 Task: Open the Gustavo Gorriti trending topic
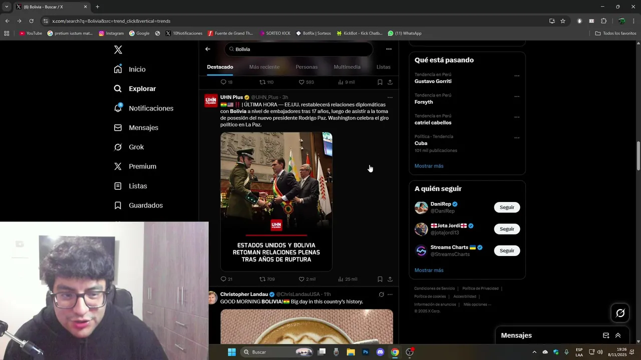click(x=433, y=81)
